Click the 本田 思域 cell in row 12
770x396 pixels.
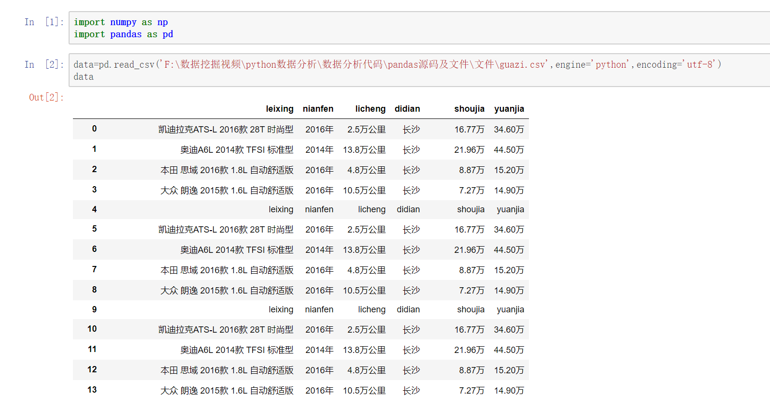point(227,370)
